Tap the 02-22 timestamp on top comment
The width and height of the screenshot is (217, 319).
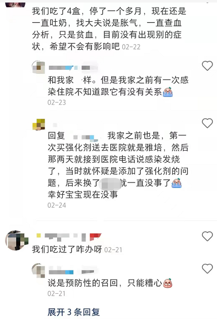click(131, 47)
